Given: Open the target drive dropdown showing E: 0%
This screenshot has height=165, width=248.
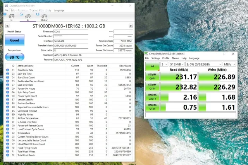Looking at the screenshot, I should (x=203, y=64).
